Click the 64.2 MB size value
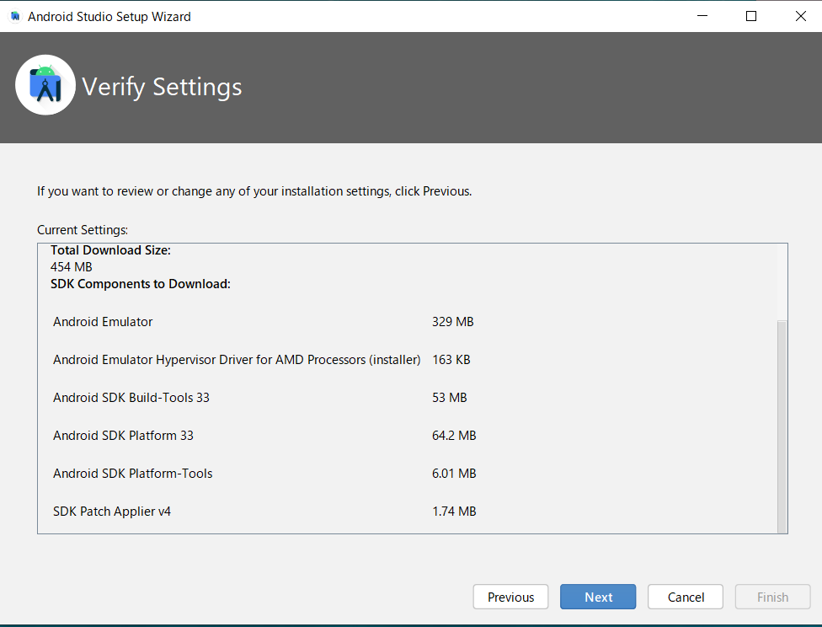 click(454, 435)
